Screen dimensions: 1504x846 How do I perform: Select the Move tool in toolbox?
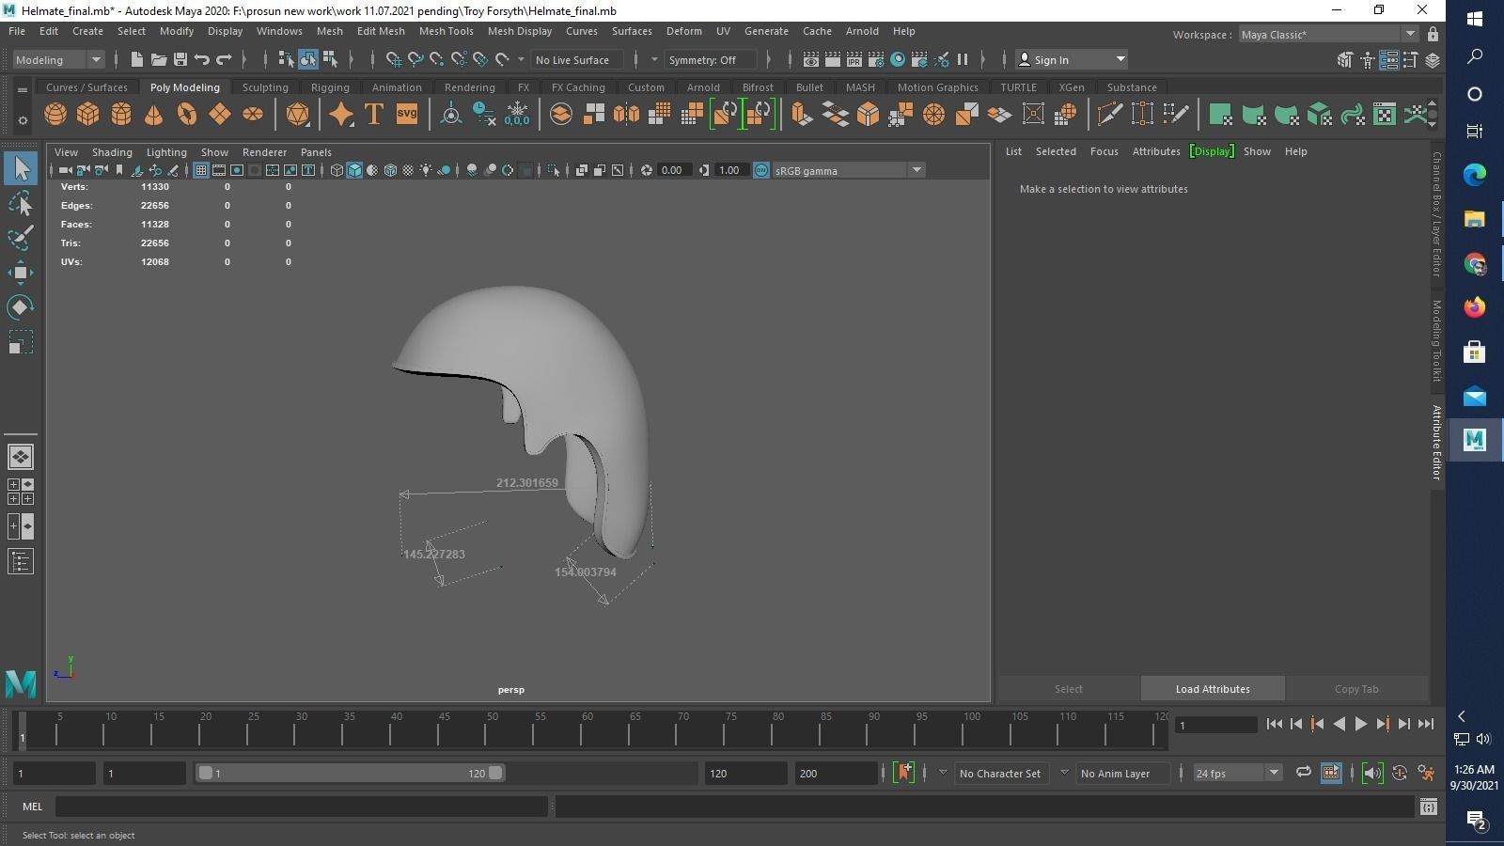[21, 273]
